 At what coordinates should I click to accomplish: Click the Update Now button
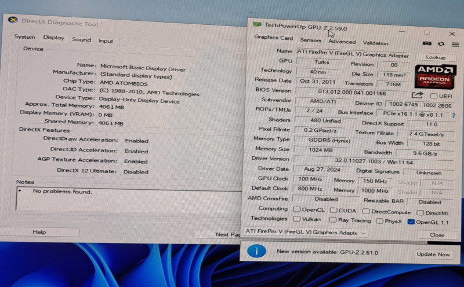click(x=433, y=254)
